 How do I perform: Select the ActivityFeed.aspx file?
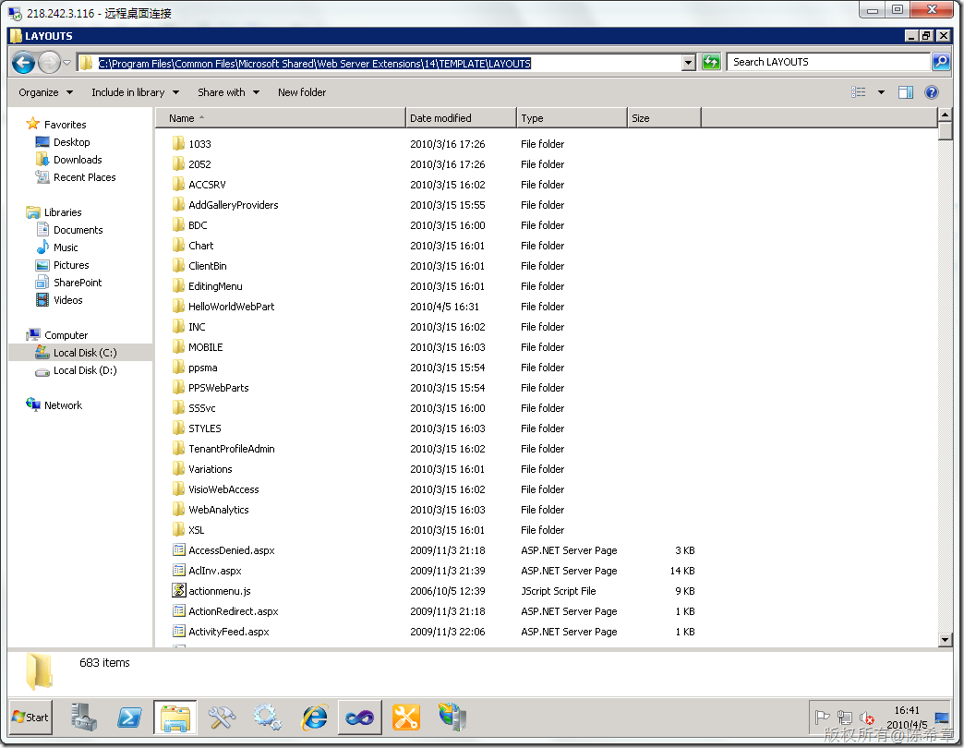point(229,632)
